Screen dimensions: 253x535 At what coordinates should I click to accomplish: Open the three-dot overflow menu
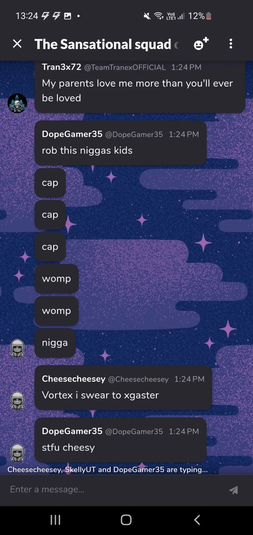click(x=231, y=44)
